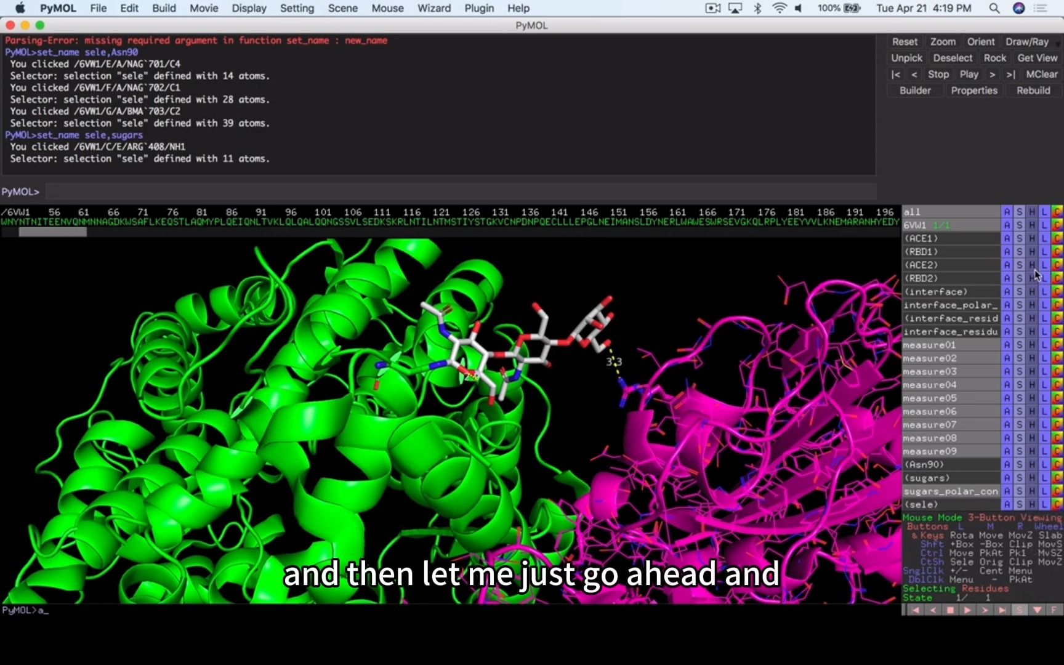Toggle the (ACE1) selection on or off
This screenshot has width=1064, height=665.
click(951, 238)
